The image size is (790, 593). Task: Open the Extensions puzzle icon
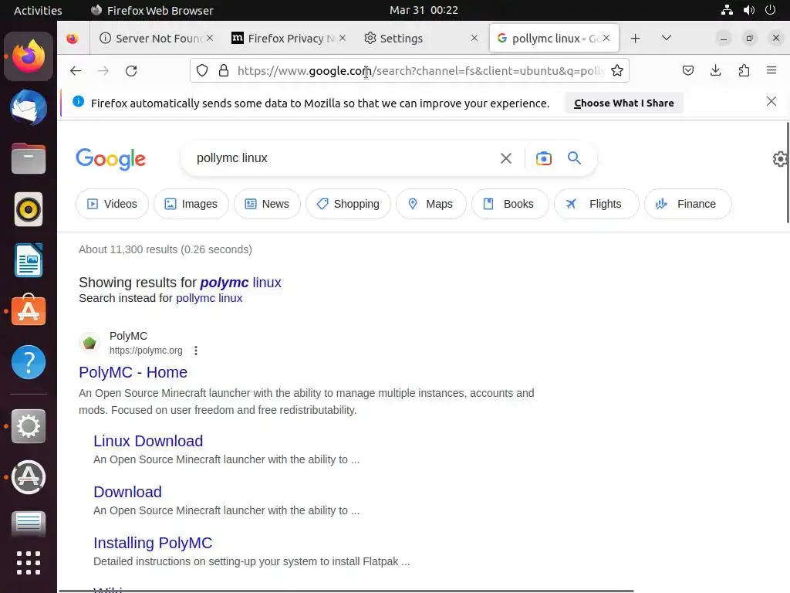[744, 70]
